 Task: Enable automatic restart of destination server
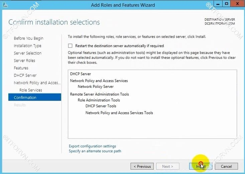[70, 46]
